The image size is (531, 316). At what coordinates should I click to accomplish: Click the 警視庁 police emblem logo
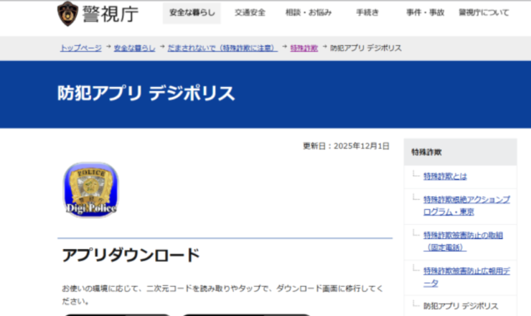[x=67, y=14]
